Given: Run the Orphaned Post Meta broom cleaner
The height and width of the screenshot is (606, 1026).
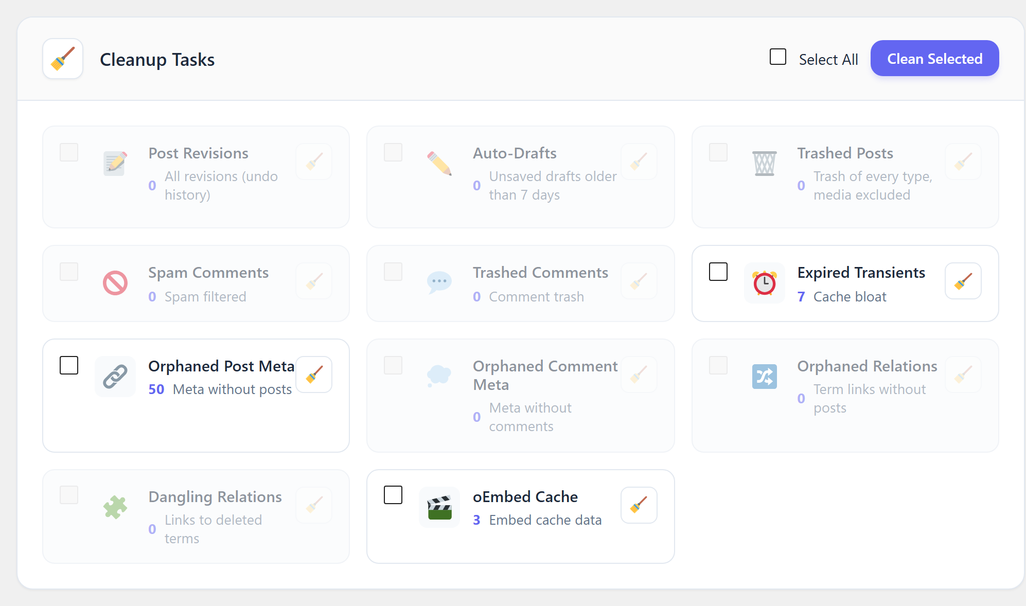Looking at the screenshot, I should coord(314,375).
